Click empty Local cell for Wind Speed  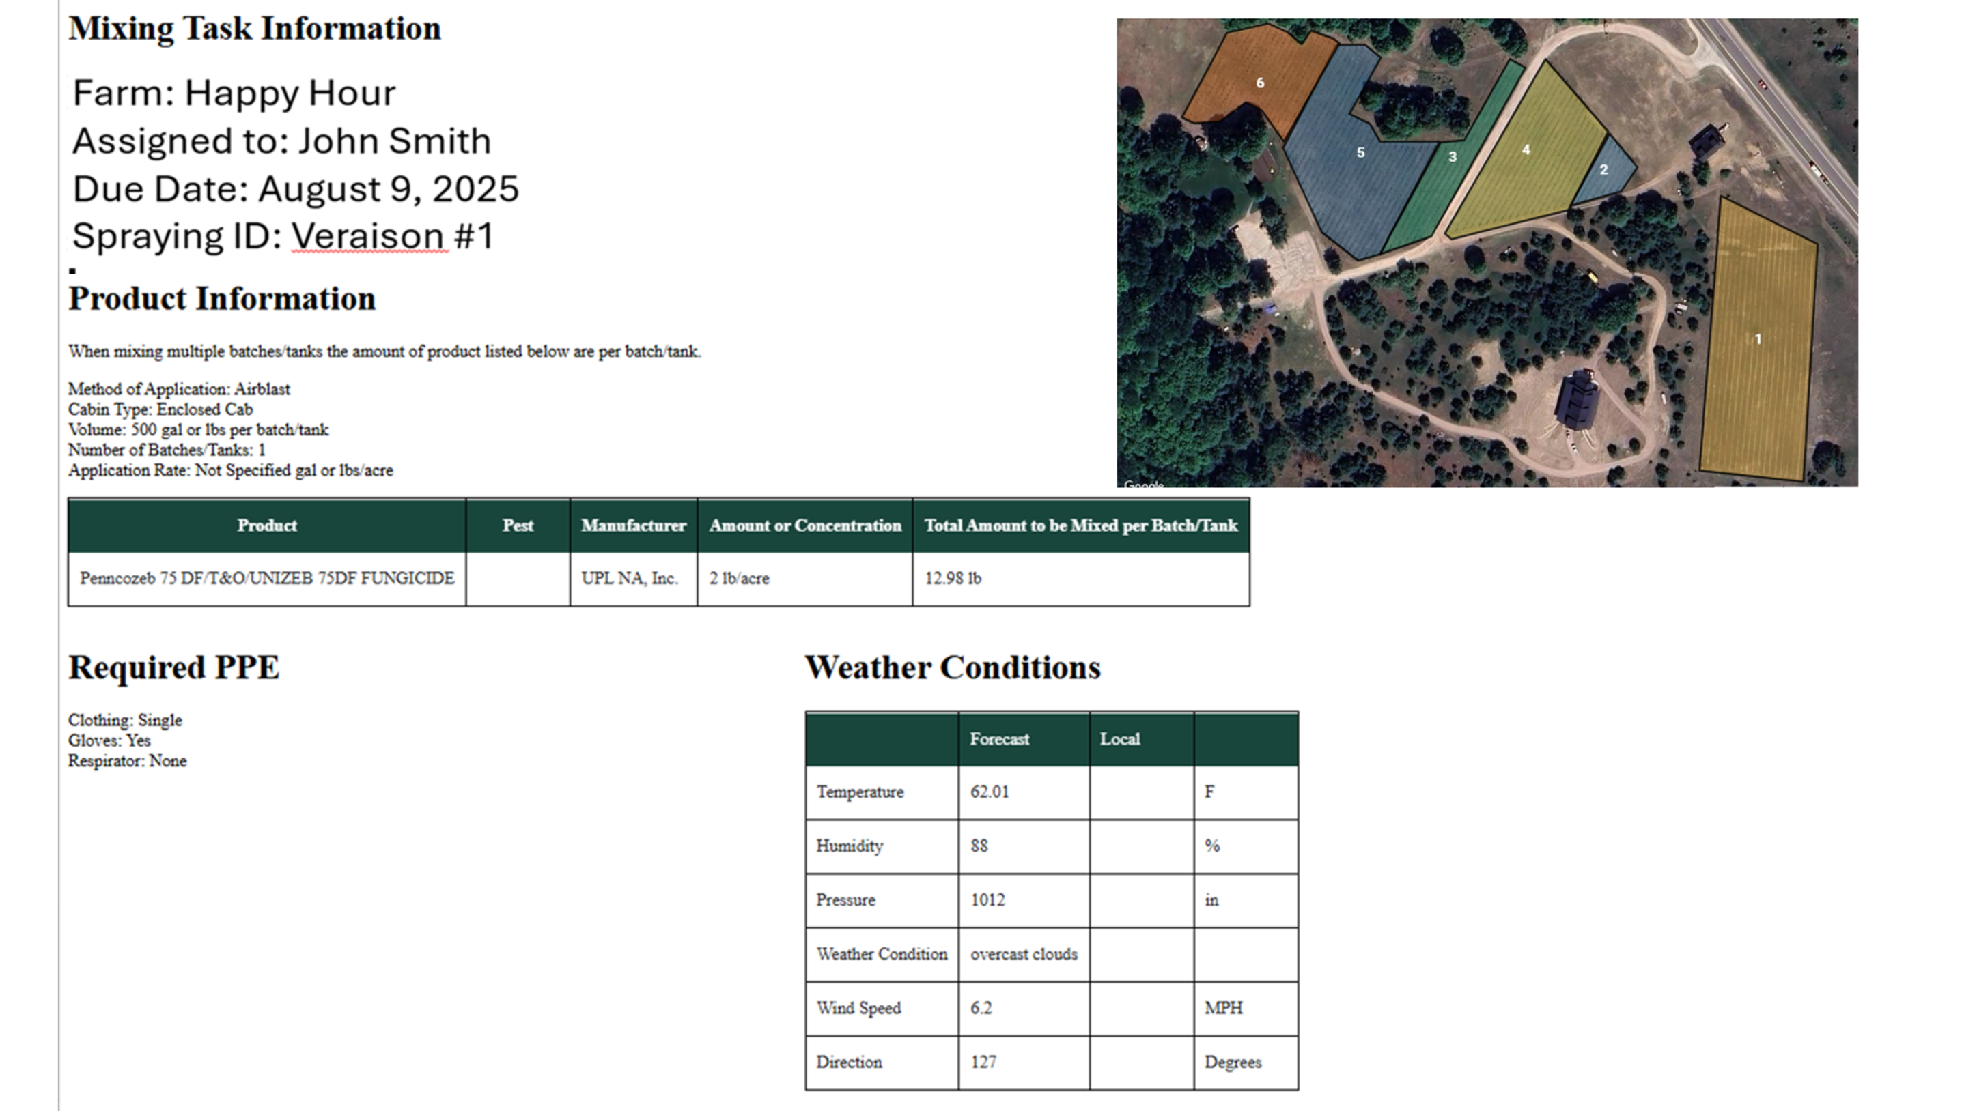(1140, 1008)
